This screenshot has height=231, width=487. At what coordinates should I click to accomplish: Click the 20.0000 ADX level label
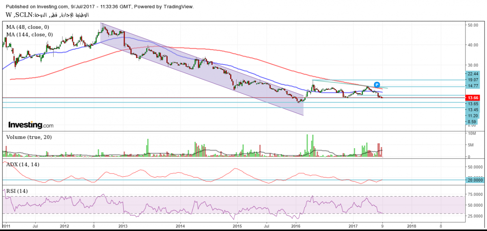[x=474, y=180]
